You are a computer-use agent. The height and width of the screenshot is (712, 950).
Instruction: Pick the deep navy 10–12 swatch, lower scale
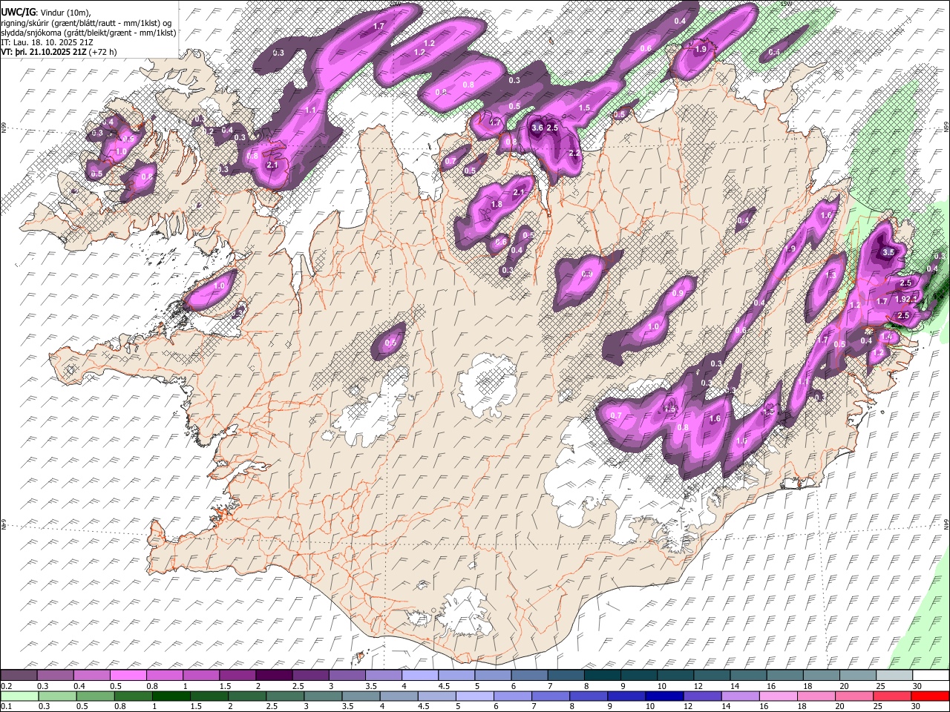click(x=664, y=696)
